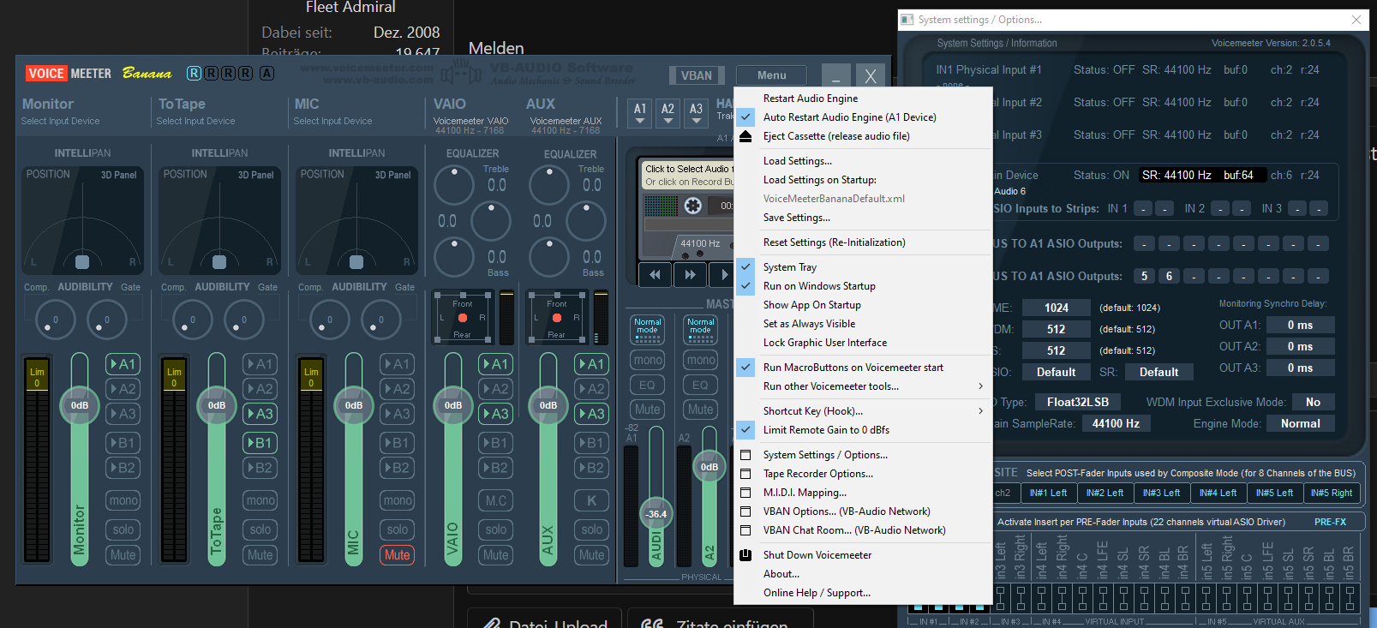This screenshot has height=628, width=1377.
Task: Click the 44100 Hz preferred SampleRate field
Action: (x=1116, y=423)
